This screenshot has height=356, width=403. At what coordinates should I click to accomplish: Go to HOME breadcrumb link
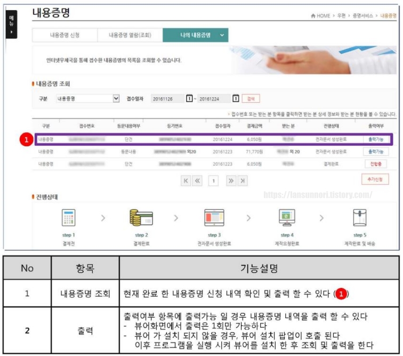(323, 16)
